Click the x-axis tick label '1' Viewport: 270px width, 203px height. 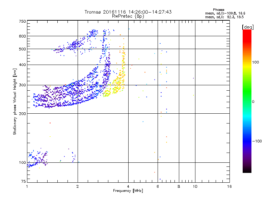tap(27, 186)
